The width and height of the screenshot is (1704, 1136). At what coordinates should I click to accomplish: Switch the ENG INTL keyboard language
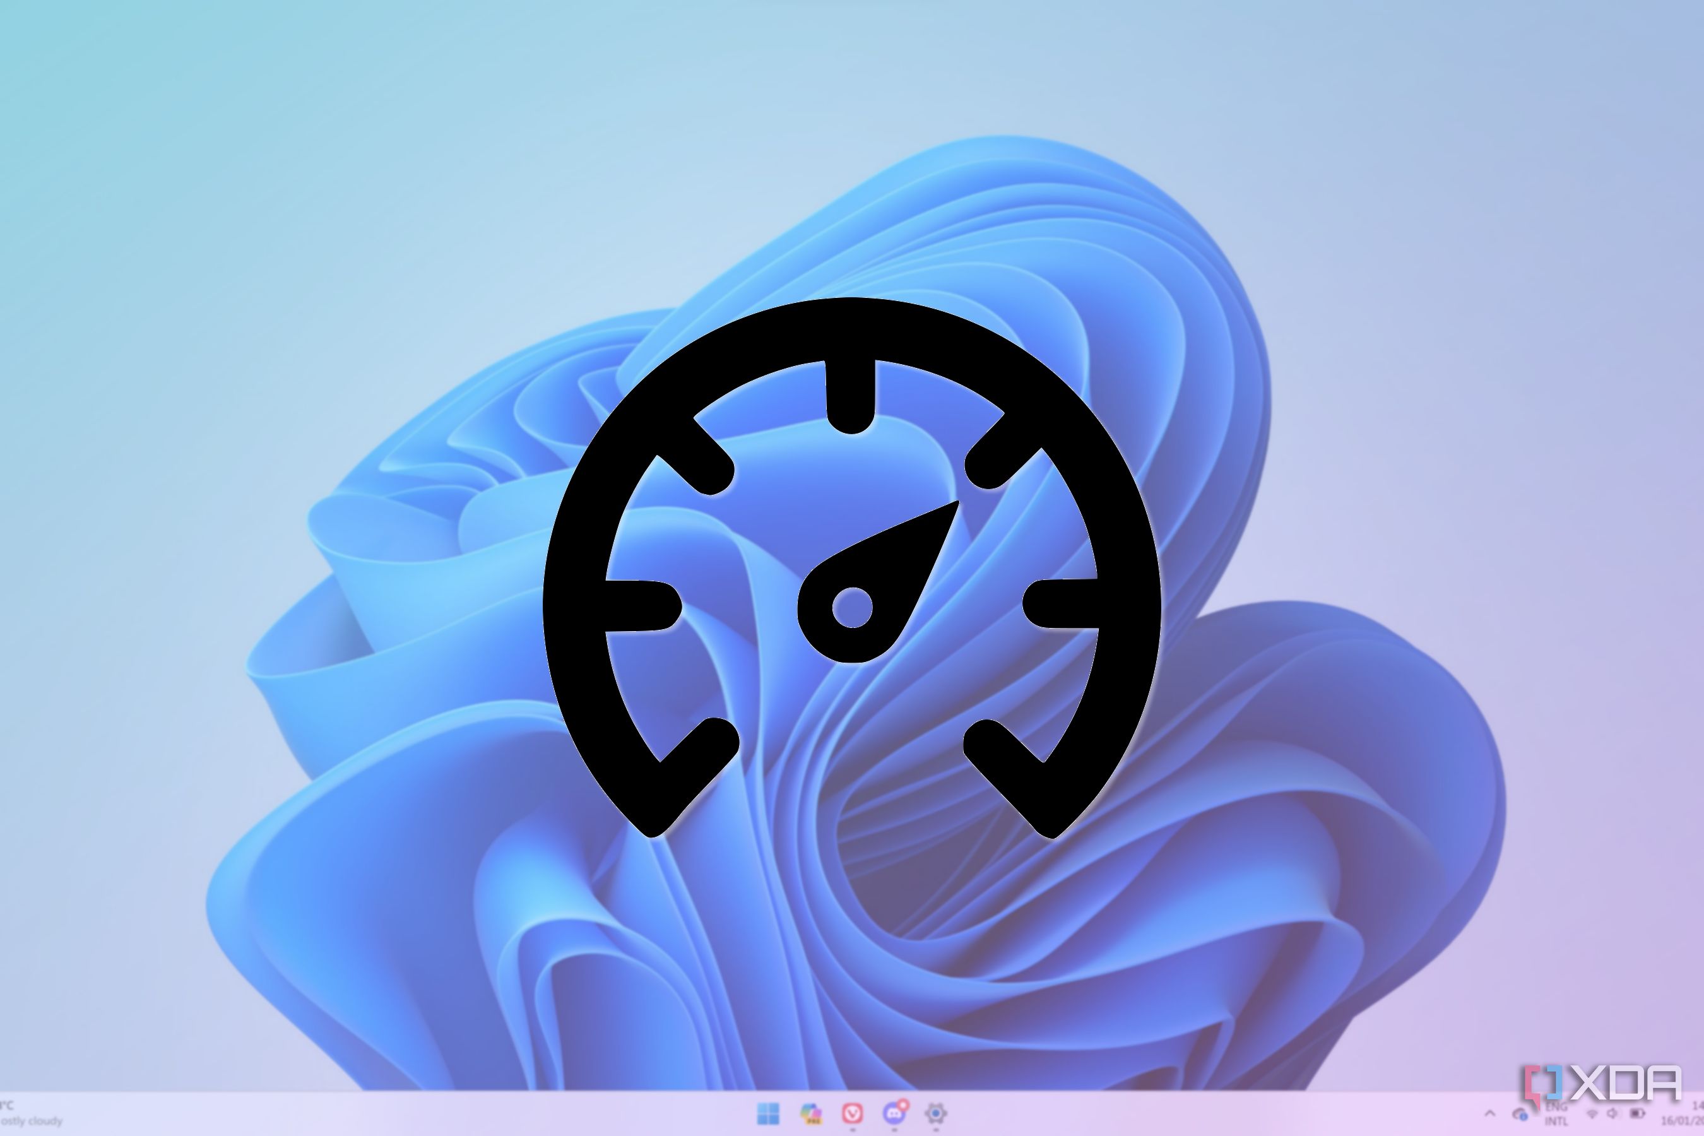pyautogui.click(x=1556, y=1115)
